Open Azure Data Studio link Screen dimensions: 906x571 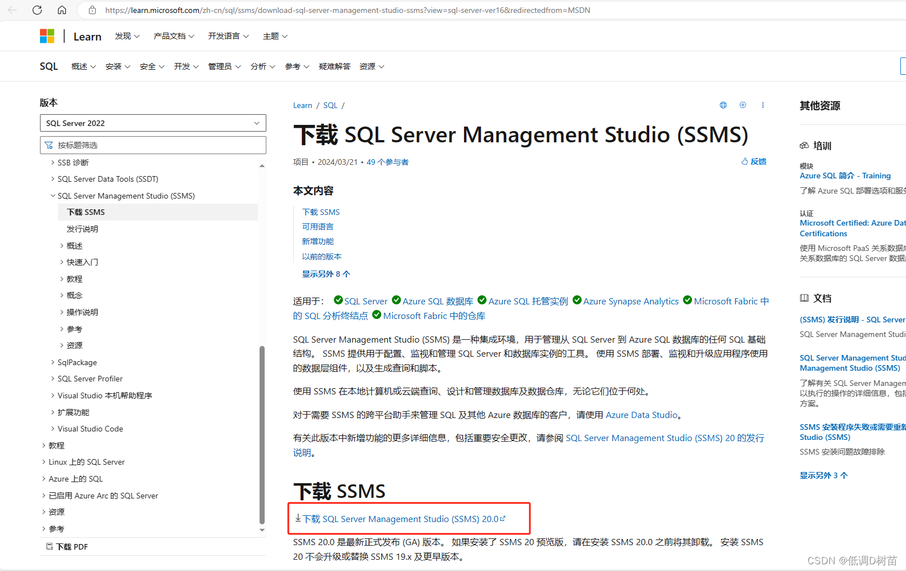[x=641, y=415]
